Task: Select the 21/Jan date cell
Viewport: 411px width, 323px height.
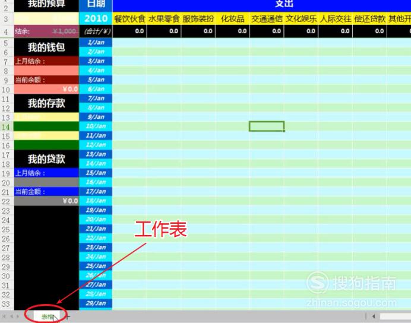Action: tap(96, 229)
